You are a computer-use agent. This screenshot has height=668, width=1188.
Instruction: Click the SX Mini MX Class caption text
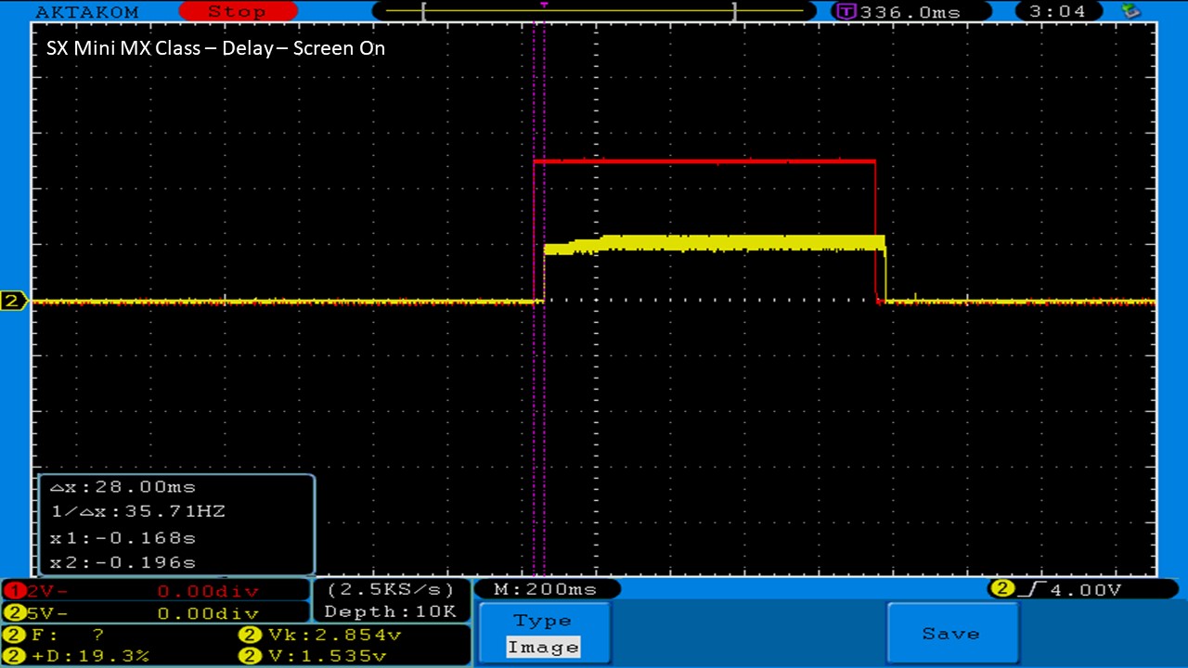[215, 48]
